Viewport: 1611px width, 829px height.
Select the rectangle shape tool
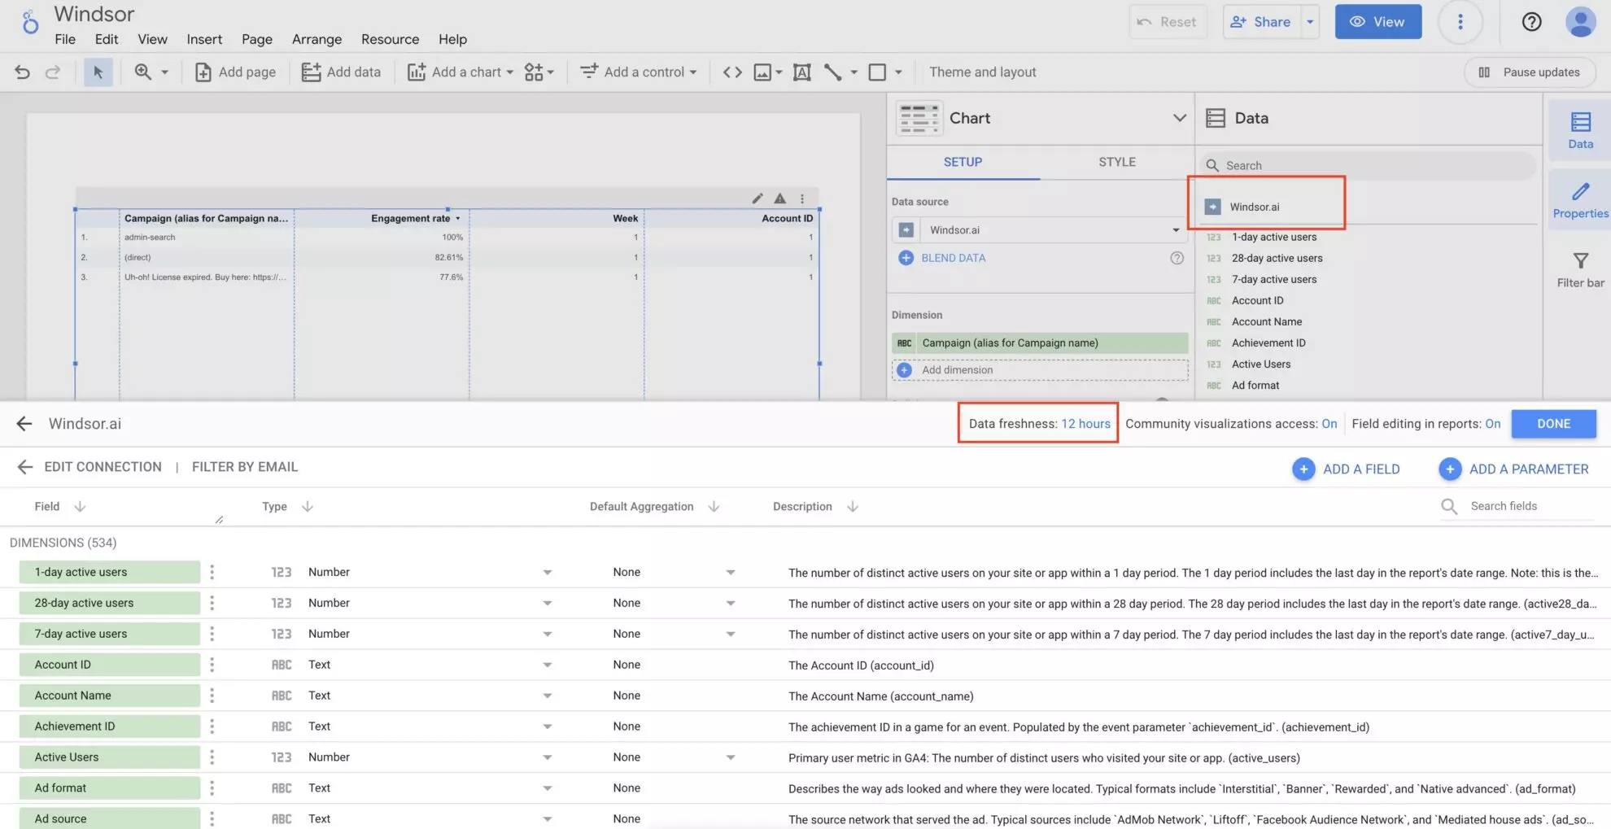pyautogui.click(x=877, y=72)
